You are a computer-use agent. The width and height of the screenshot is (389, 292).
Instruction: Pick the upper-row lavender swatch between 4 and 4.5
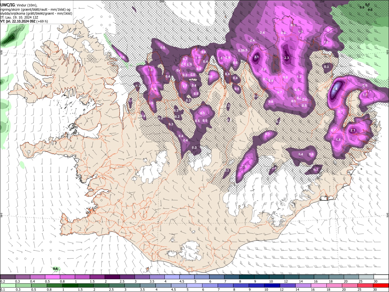click(x=172, y=277)
